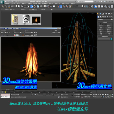Toggle the Selection Lock in status bar
114x114 pixels.
(x=33, y=95)
